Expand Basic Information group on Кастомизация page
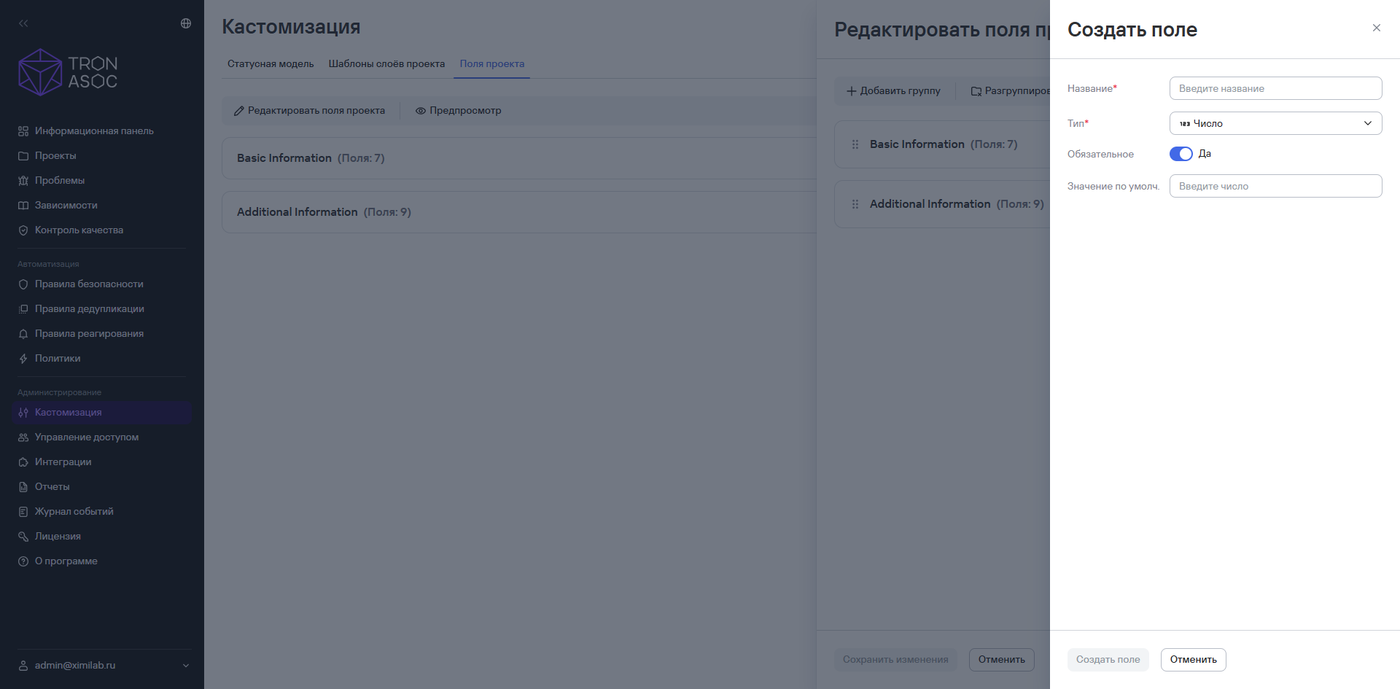This screenshot has height=689, width=1400. [x=519, y=158]
